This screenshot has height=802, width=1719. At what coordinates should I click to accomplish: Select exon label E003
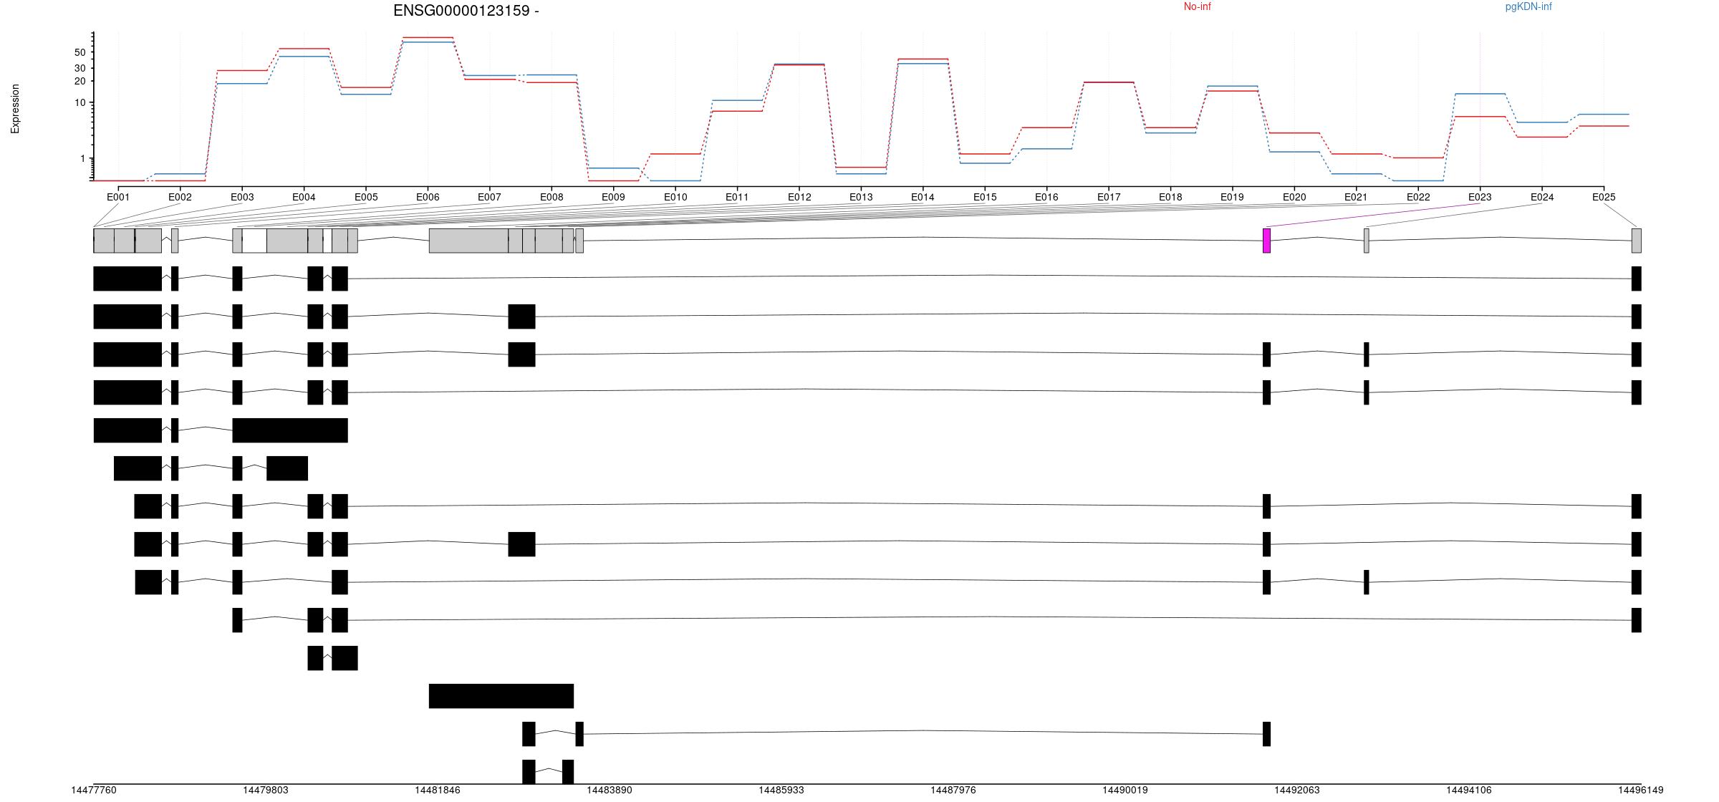[242, 197]
